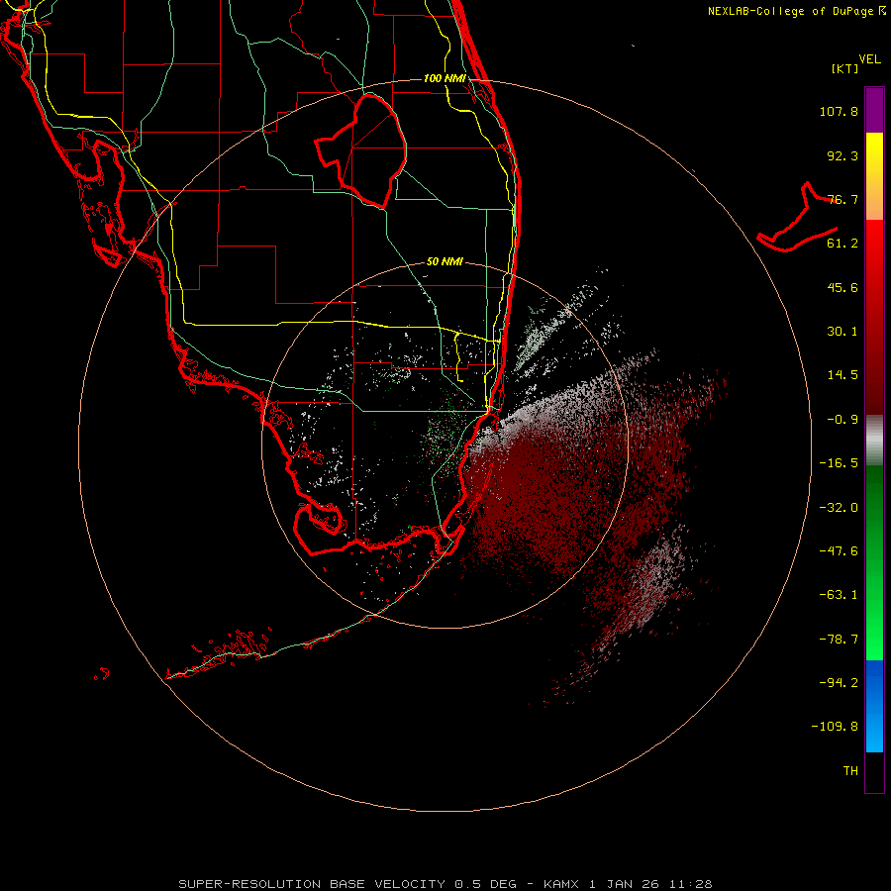The image size is (891, 891).
Task: Select the -94.2 velocity scale value
Action: click(839, 682)
